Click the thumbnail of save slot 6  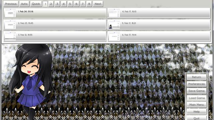(x=114, y=36)
